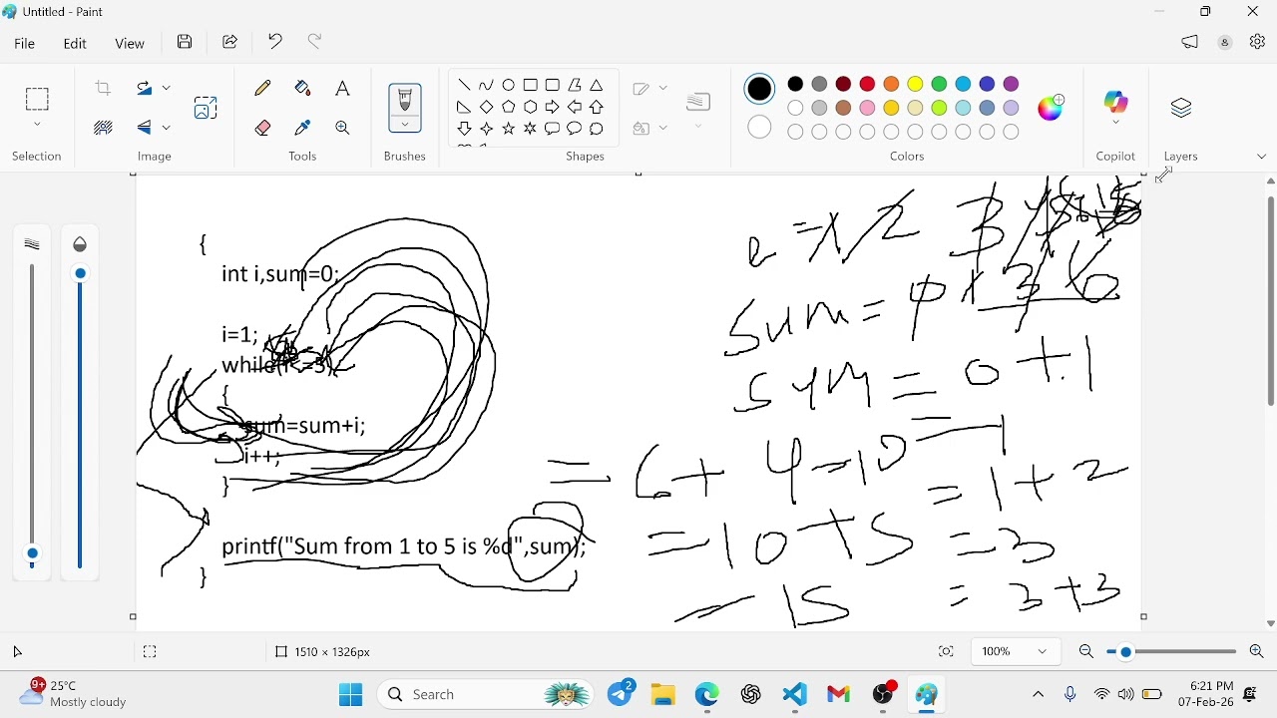Click the Remove background icon
Viewport: 1277px width, 718px height.
point(104,128)
